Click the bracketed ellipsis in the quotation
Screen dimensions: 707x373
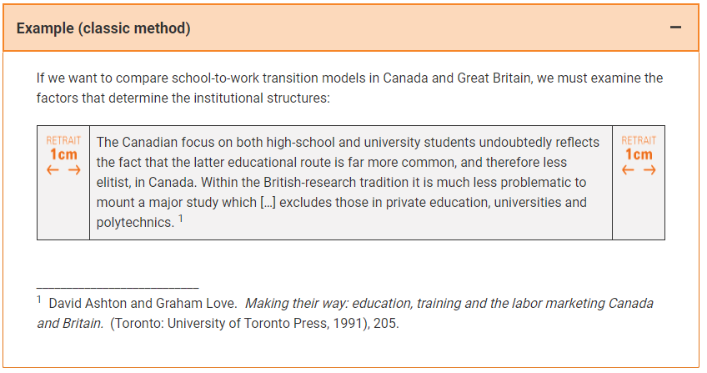(x=268, y=203)
